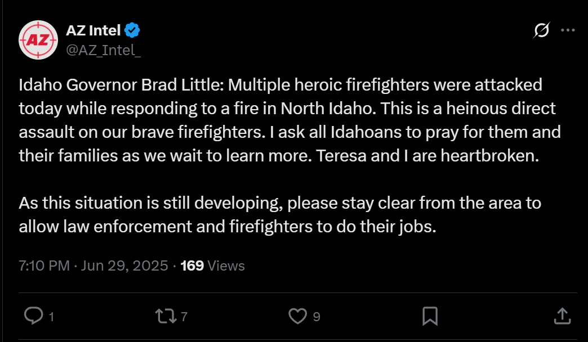Click the paragraph starting 'As this situation'
This screenshot has width=588, height=342.
click(280, 215)
